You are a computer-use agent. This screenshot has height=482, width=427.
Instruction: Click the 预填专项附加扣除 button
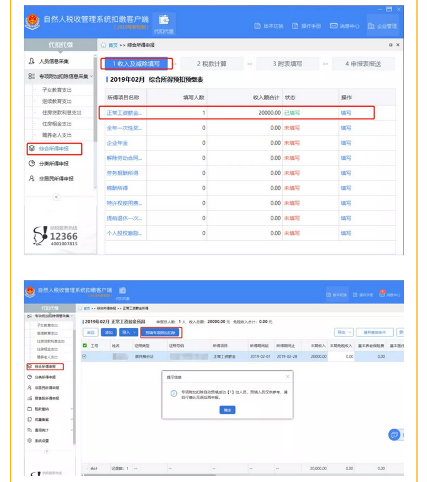pos(161,332)
